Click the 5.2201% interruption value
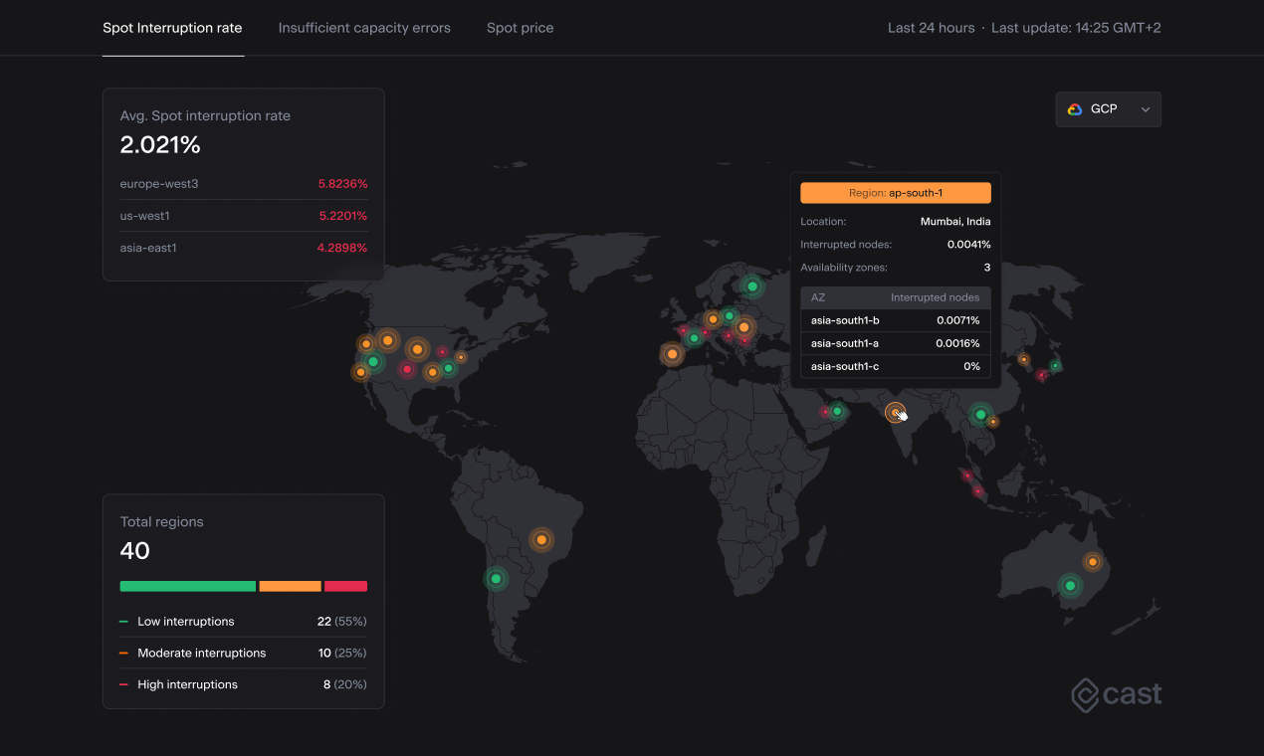This screenshot has width=1264, height=756. pos(342,216)
